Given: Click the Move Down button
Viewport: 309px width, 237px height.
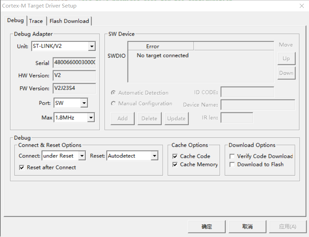Looking at the screenshot, I should point(286,73).
